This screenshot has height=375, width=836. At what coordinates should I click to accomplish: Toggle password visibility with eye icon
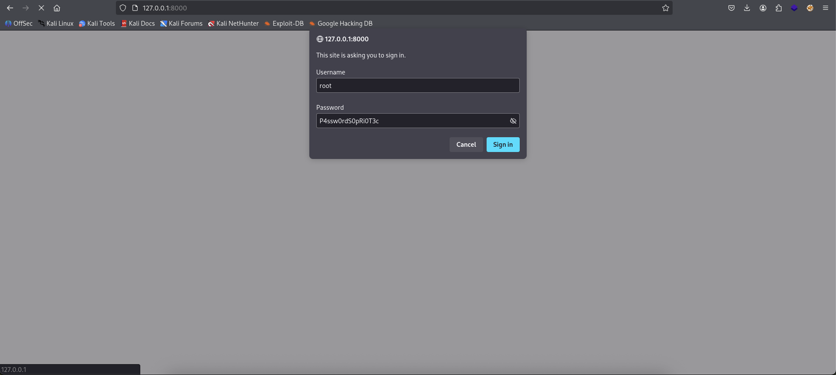(x=513, y=121)
